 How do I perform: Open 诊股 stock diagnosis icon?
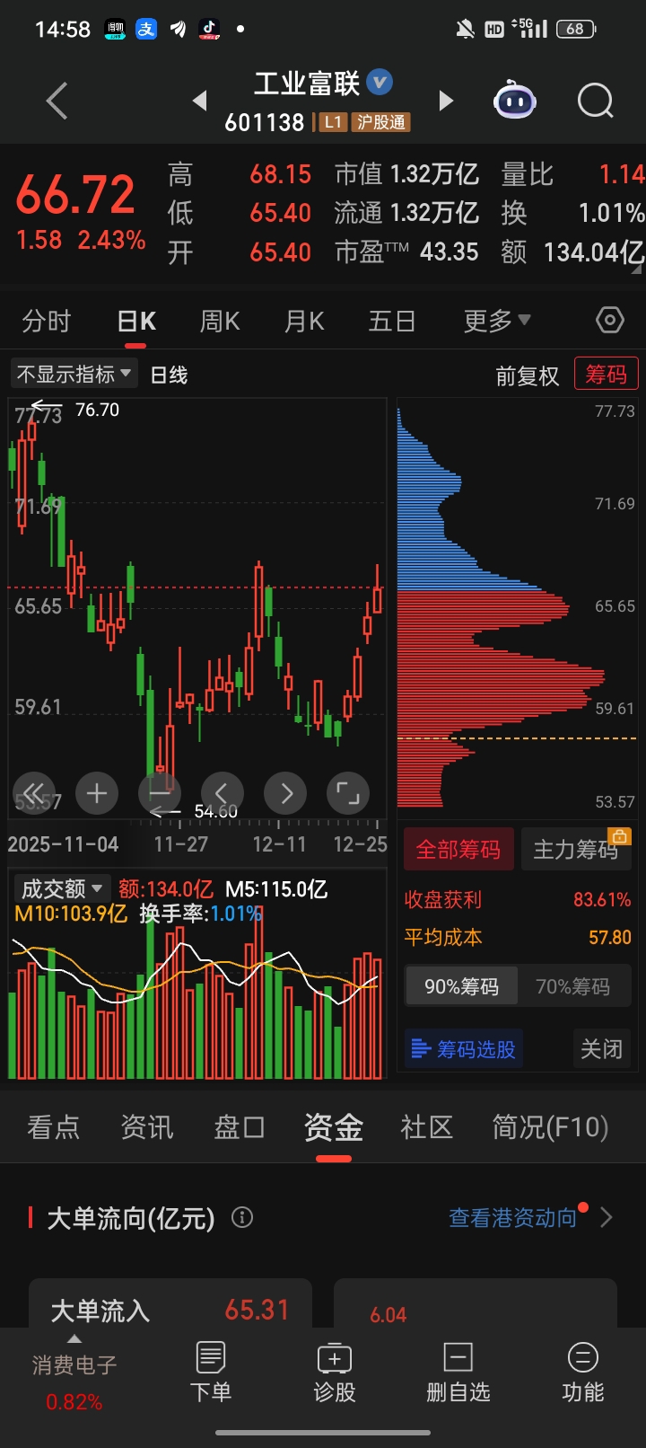click(335, 1372)
